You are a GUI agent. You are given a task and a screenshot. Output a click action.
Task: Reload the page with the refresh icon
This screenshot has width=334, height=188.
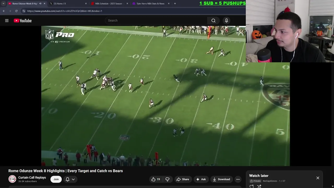pyautogui.click(x=16, y=11)
